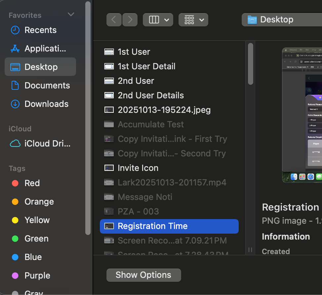Open the item grouping dropdown

pyautogui.click(x=193, y=20)
